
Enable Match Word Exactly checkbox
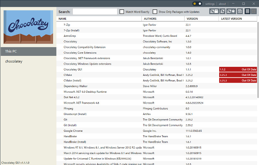click(122, 12)
